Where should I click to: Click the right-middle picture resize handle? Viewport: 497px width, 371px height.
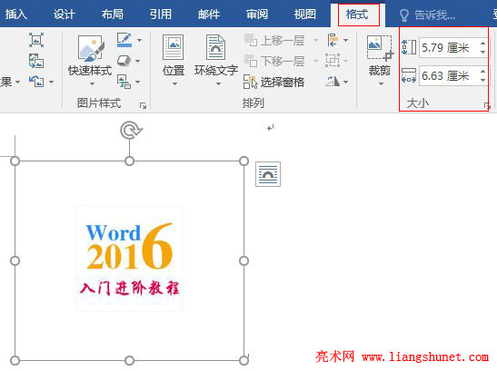pyautogui.click(x=244, y=261)
